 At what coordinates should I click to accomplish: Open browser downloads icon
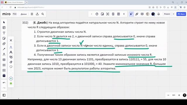(168, 7)
